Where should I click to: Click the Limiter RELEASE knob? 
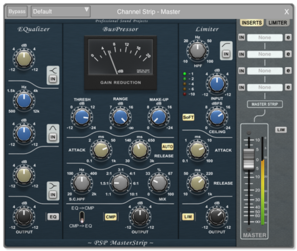click(197, 183)
